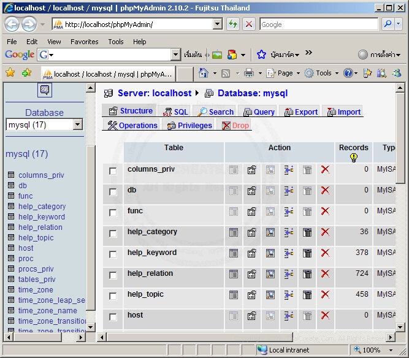The height and width of the screenshot is (358, 409).
Task: Open the search provider dropdown arrow
Action: click(399, 25)
